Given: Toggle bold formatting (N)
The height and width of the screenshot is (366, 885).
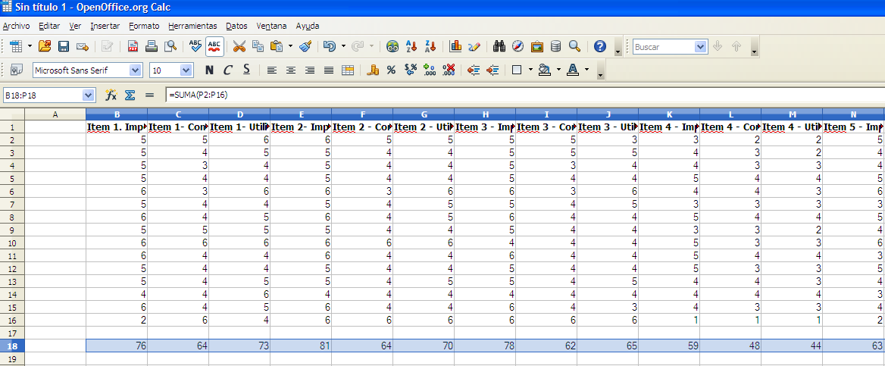Looking at the screenshot, I should click(209, 70).
